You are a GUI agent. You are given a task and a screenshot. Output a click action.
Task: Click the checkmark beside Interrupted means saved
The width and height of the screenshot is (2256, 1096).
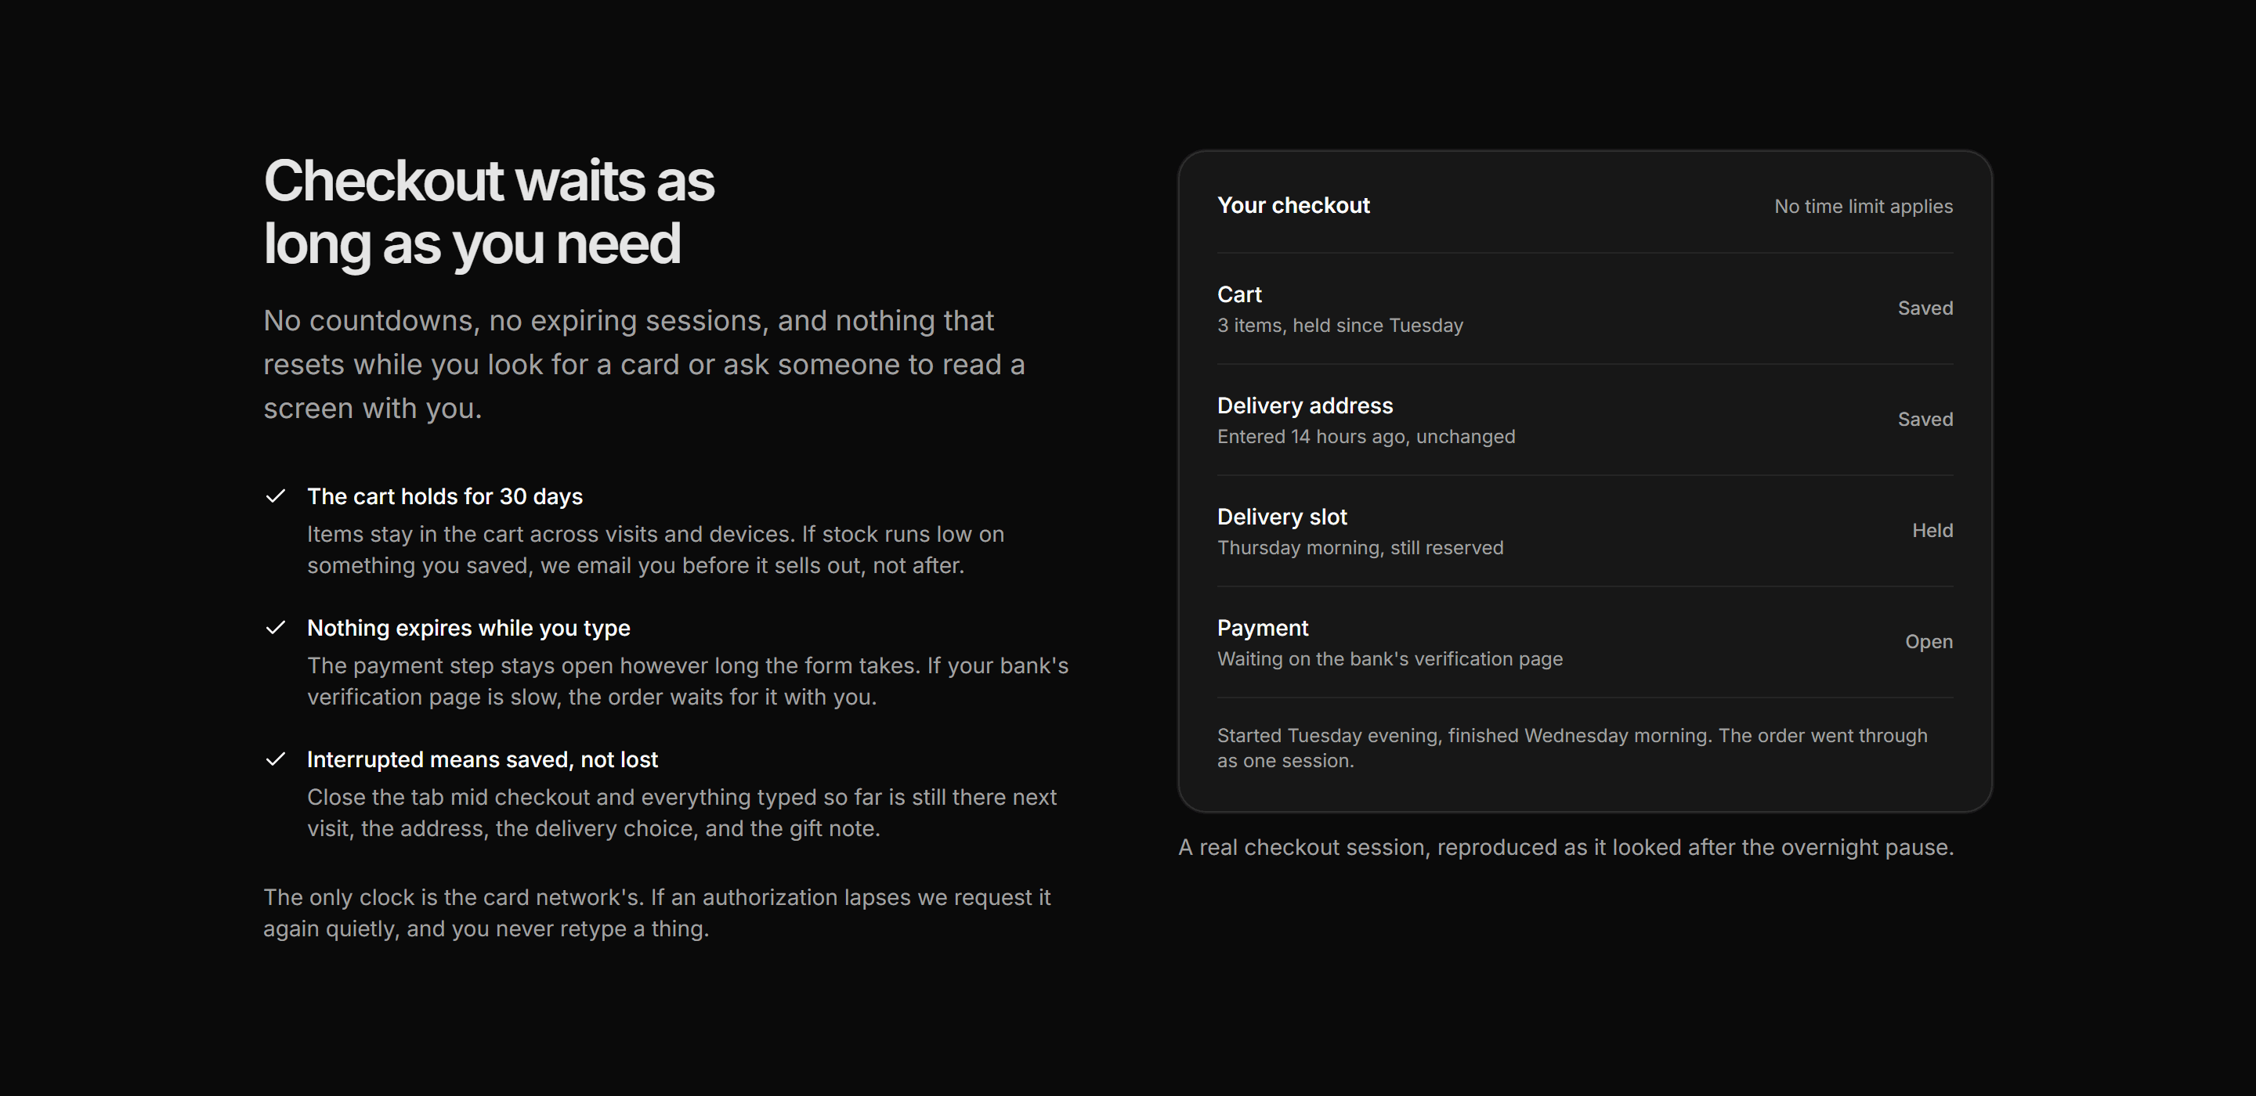click(275, 759)
